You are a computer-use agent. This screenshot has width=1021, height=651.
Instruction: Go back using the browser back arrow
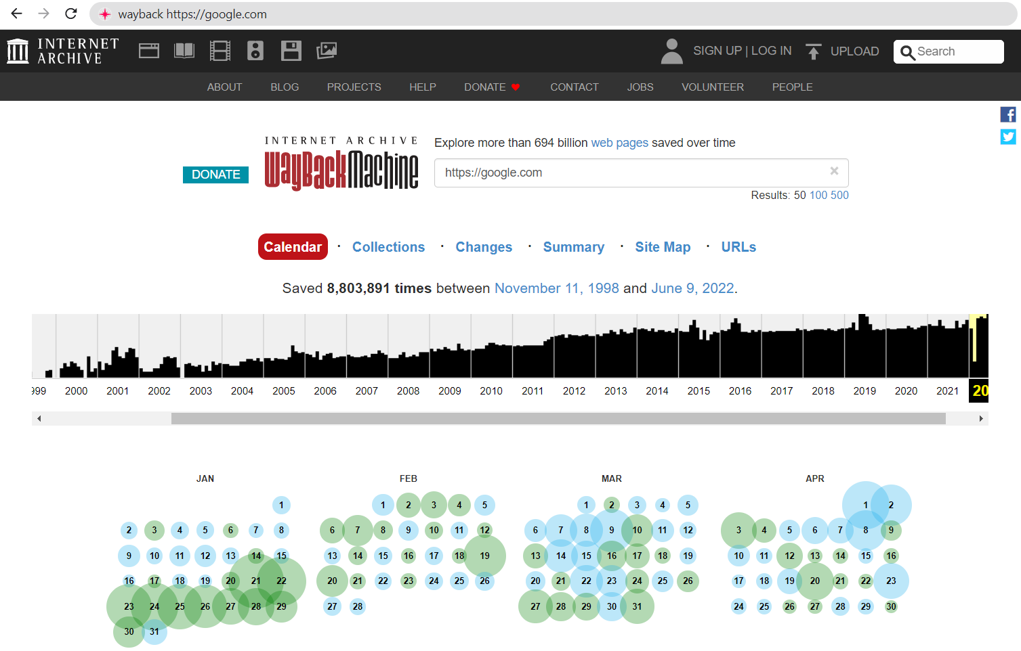pyautogui.click(x=17, y=14)
